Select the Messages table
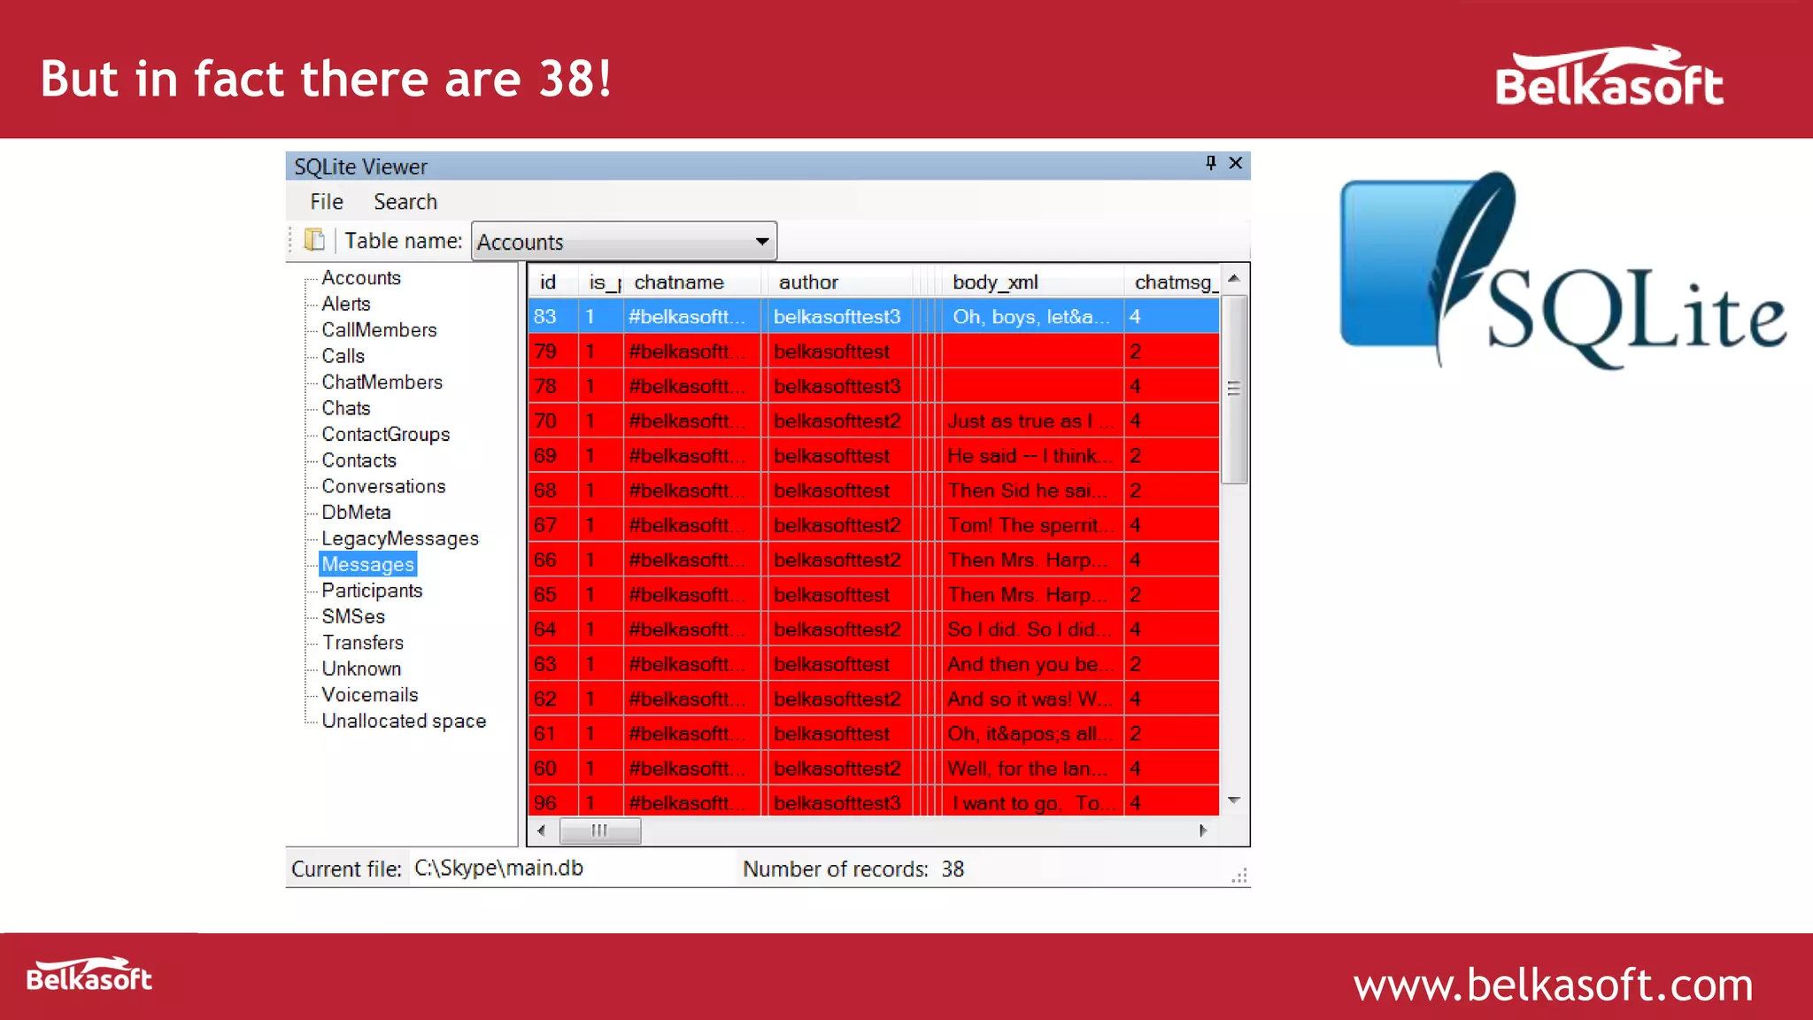The image size is (1813, 1020). [x=368, y=564]
